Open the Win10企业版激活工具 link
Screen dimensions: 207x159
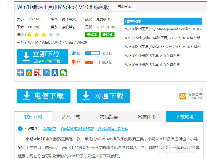point(152,56)
